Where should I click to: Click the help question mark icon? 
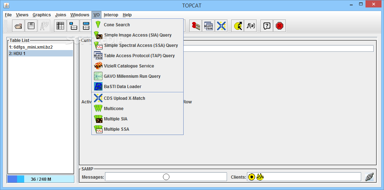click(267, 26)
